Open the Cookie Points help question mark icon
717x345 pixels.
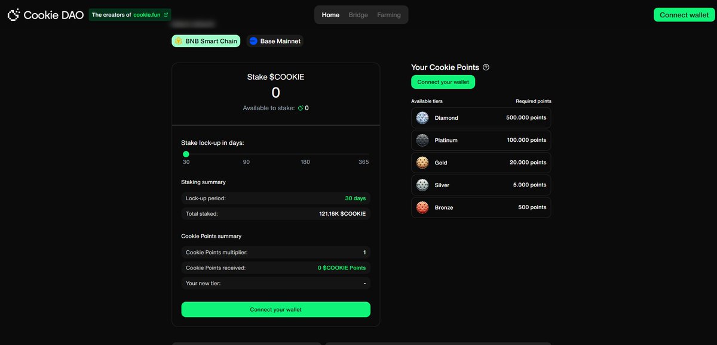[486, 67]
